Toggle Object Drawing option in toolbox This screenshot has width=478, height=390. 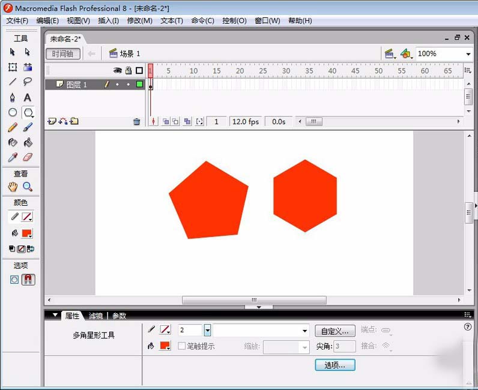click(14, 280)
